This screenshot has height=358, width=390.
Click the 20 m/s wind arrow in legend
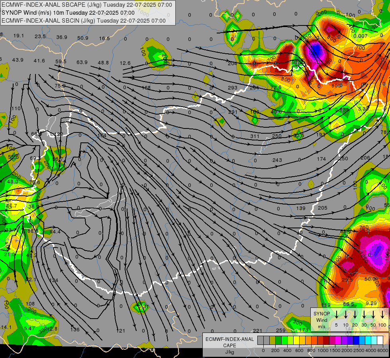click(355, 314)
